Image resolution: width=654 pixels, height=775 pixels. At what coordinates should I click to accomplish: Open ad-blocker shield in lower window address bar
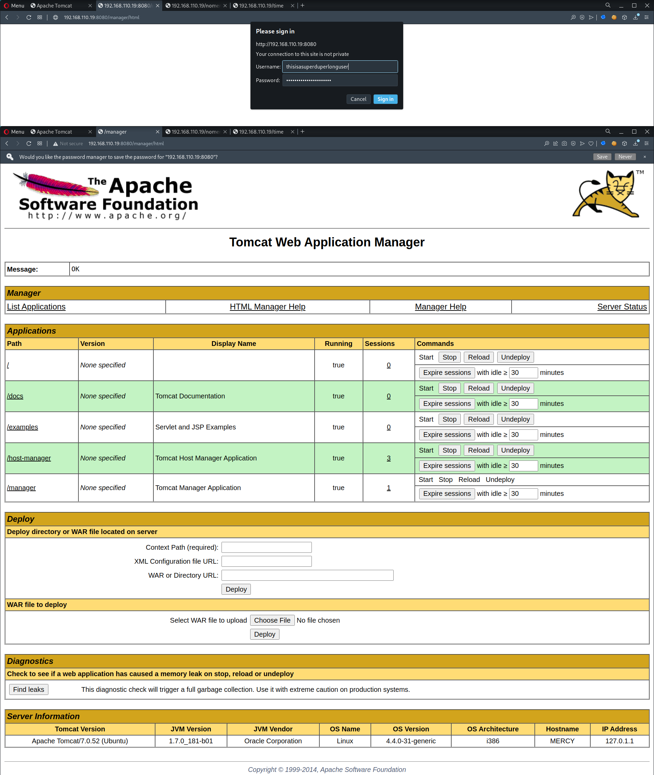(x=573, y=143)
